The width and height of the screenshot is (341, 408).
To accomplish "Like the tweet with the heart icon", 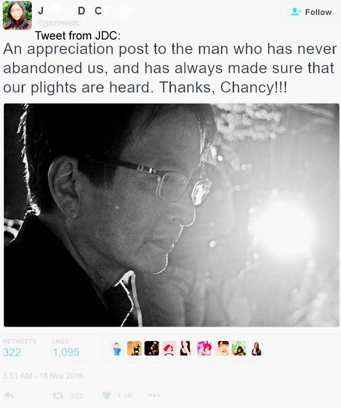I will click(106, 395).
